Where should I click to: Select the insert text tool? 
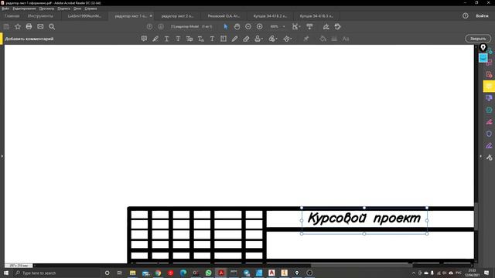point(201,39)
